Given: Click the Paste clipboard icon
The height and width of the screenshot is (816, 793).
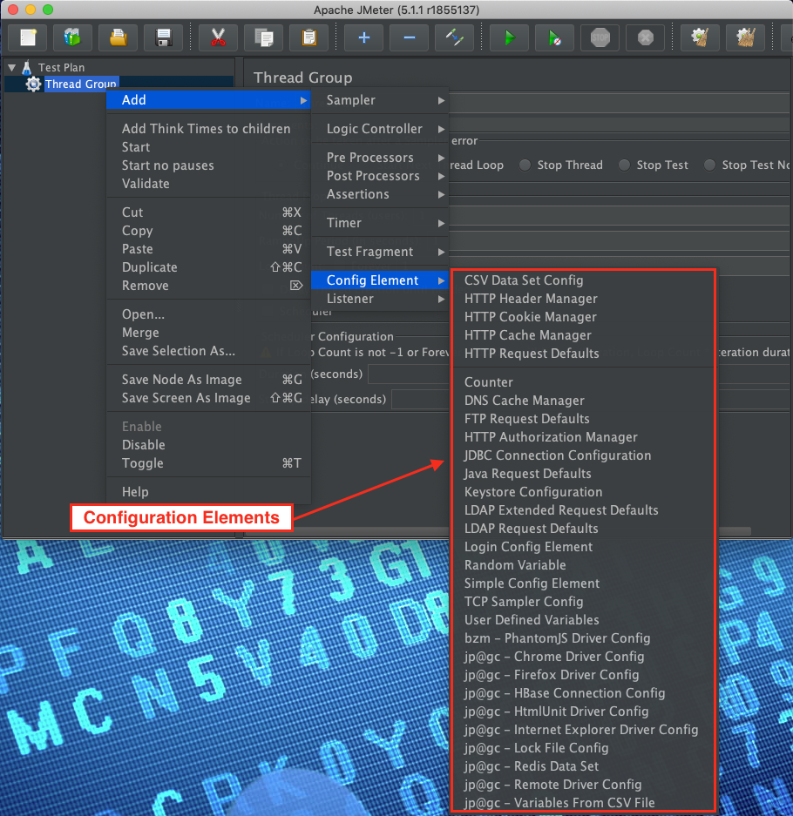Looking at the screenshot, I should coord(309,37).
